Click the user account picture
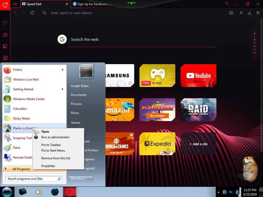The image size is (263, 197). [x=86, y=71]
